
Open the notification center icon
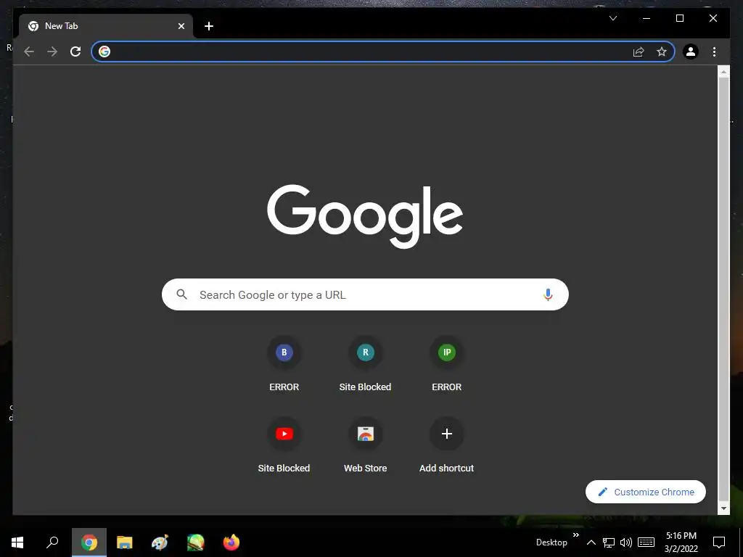click(719, 542)
